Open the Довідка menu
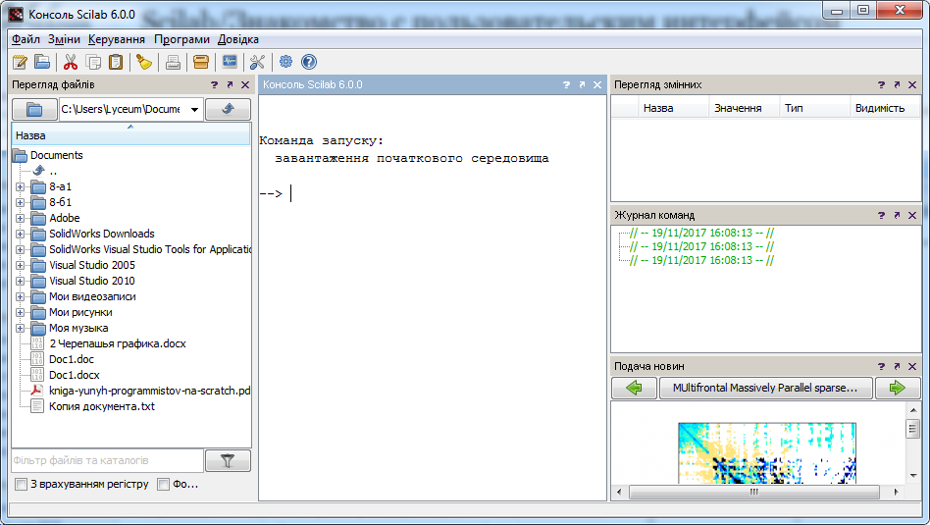This screenshot has height=525, width=930. coord(237,39)
